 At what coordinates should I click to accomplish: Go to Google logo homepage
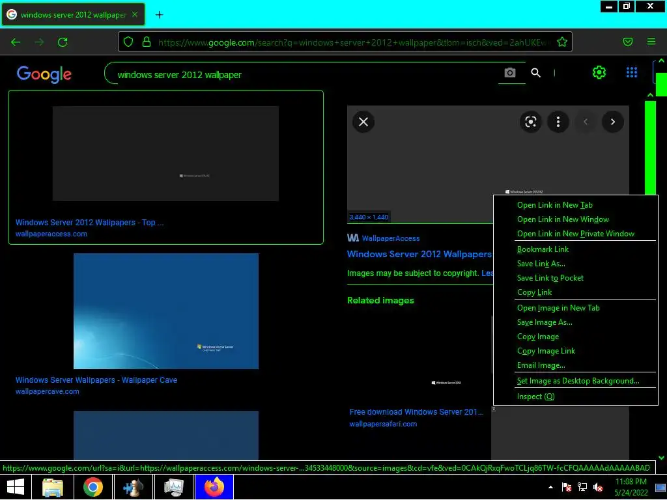point(44,74)
